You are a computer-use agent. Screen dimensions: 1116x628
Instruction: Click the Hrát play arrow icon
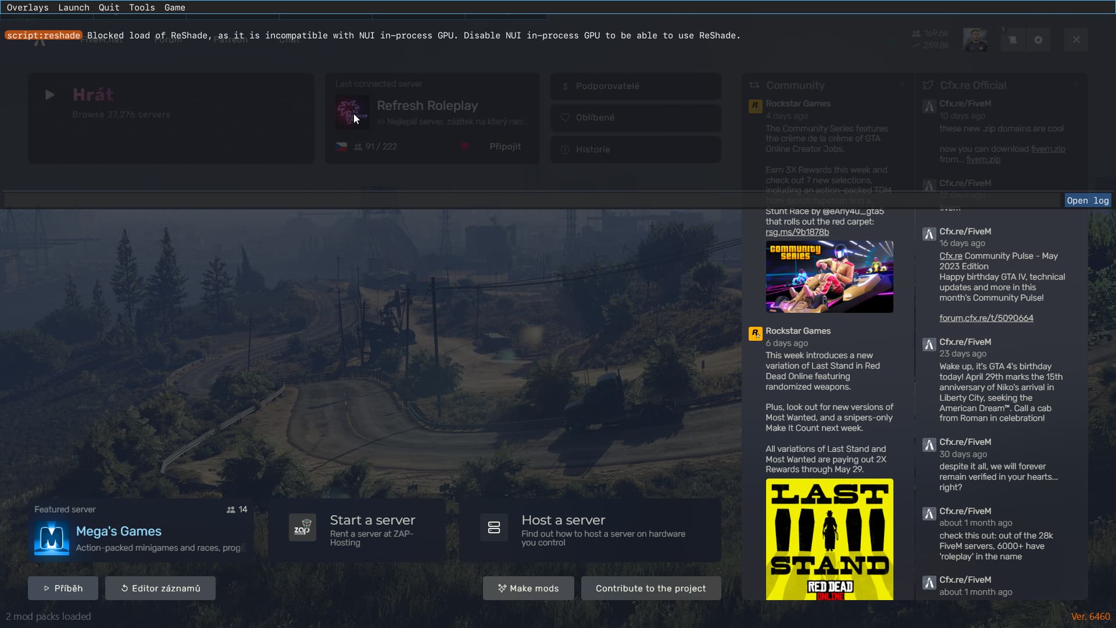[50, 95]
